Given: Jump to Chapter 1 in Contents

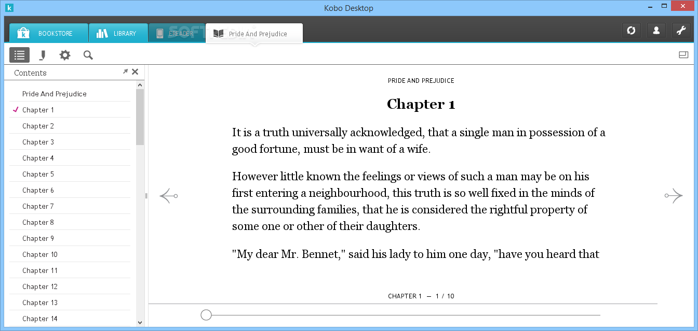Looking at the screenshot, I should coord(70,110).
